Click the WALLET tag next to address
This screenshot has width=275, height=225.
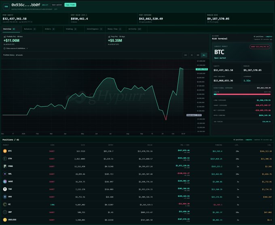pyautogui.click(x=45, y=5)
